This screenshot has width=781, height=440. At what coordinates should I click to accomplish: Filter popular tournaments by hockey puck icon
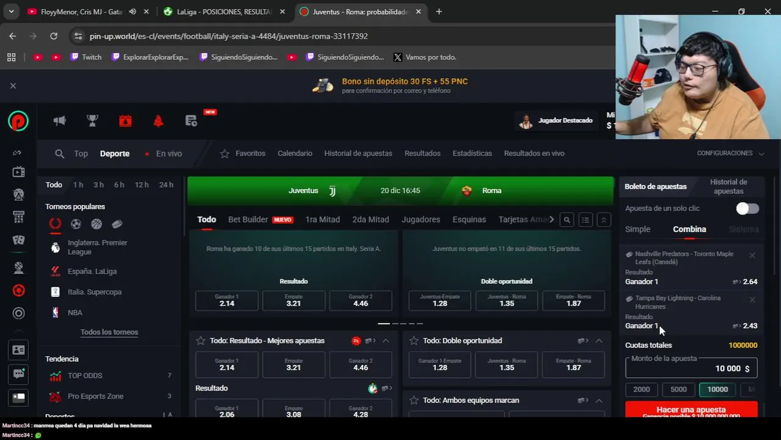pos(117,224)
